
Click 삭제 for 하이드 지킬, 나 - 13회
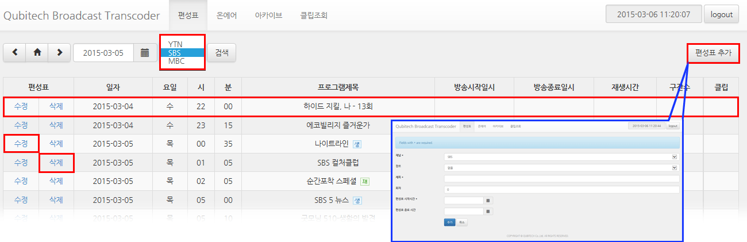coord(56,107)
